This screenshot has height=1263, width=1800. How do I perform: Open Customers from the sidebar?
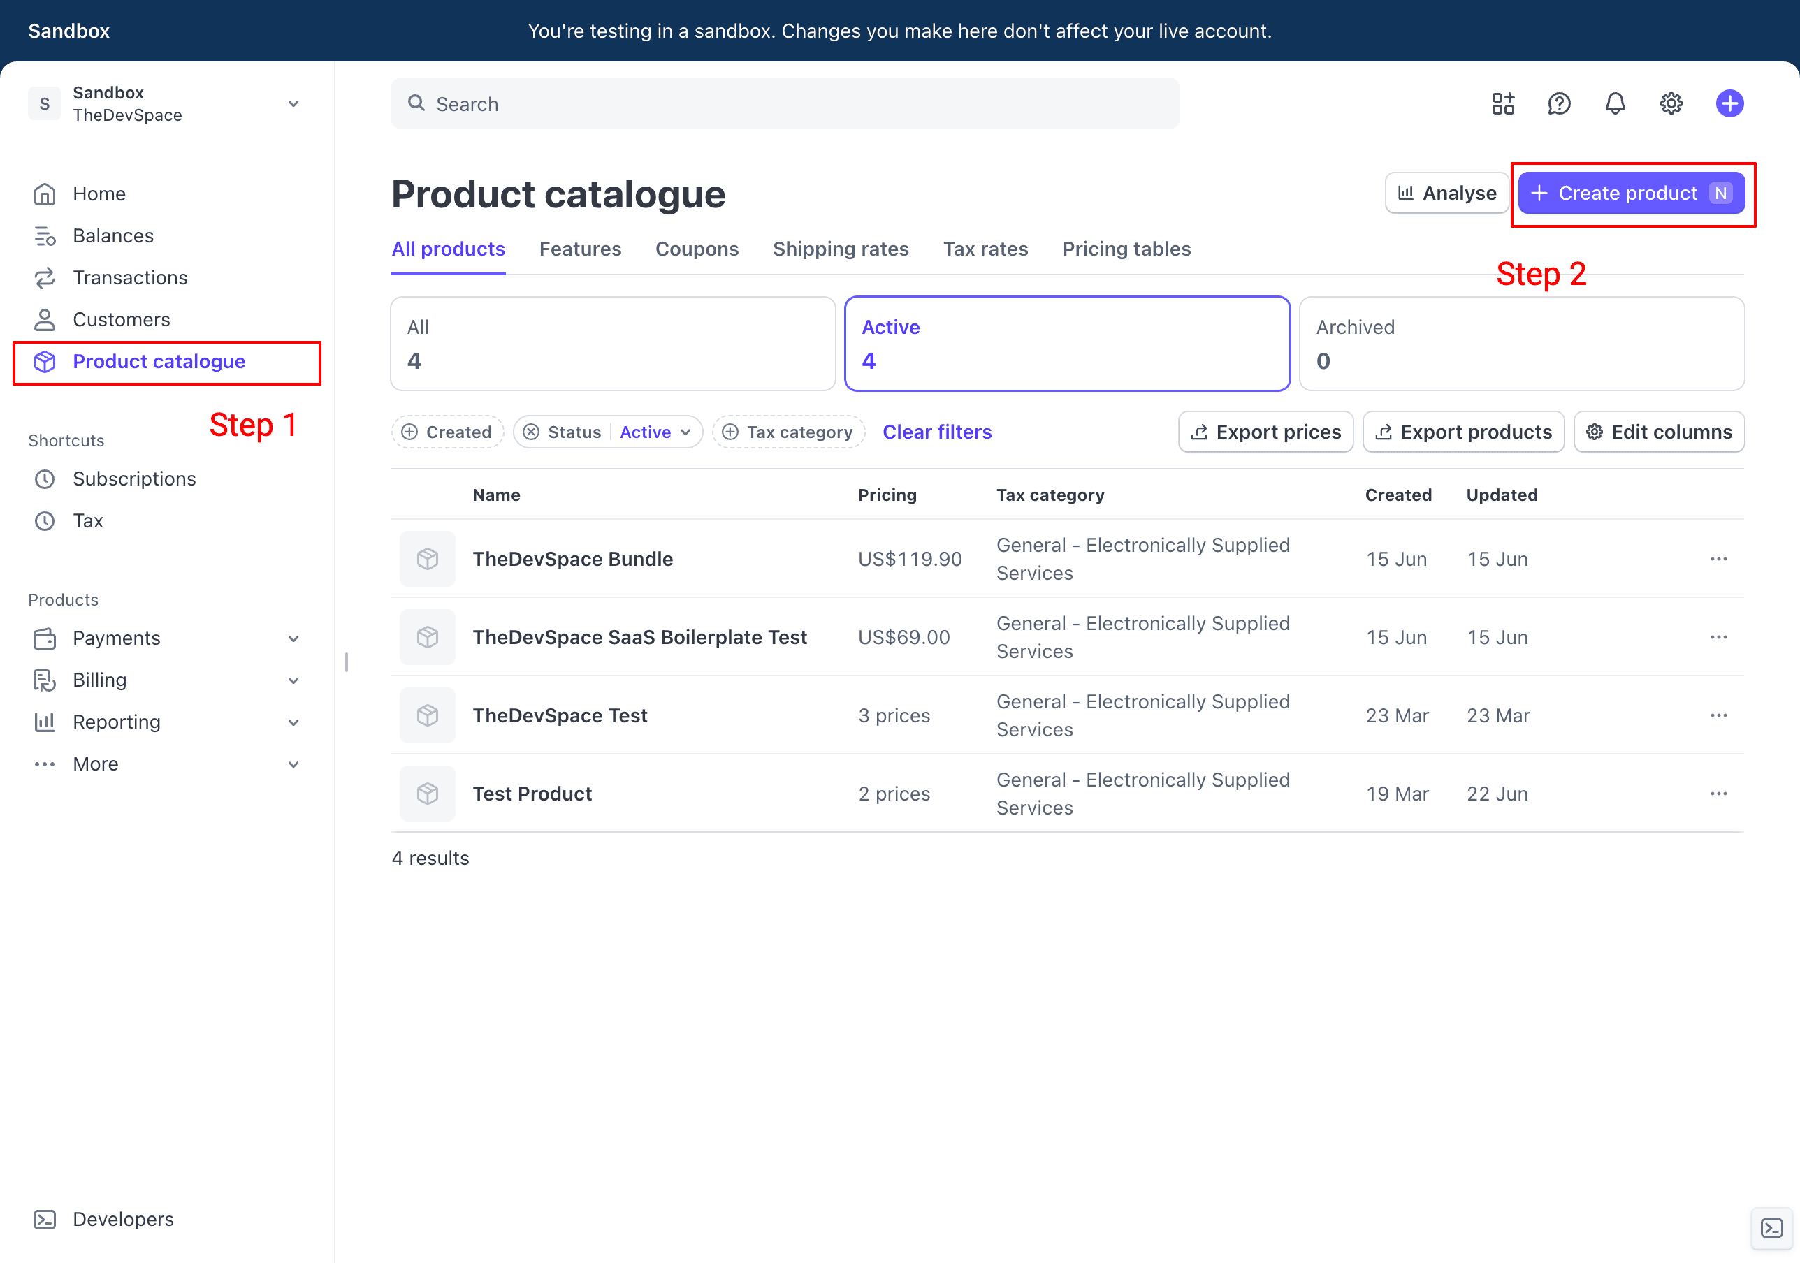[122, 319]
